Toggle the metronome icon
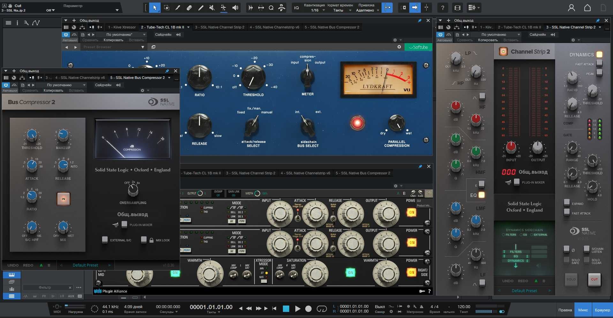This screenshot has width=613, height=318. tap(421, 307)
